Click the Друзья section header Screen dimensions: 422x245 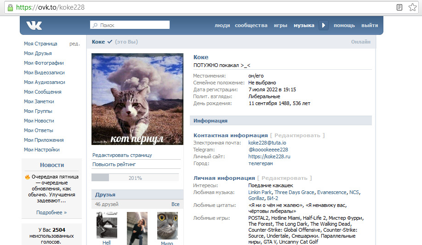137,195
